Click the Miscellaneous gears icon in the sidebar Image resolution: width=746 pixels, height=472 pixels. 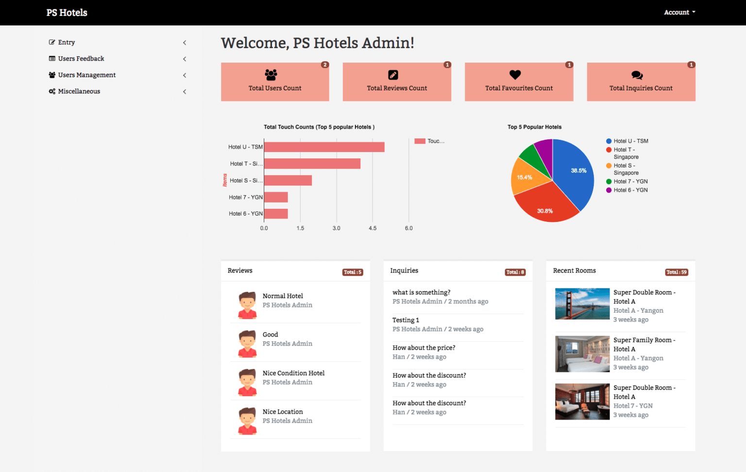[52, 91]
